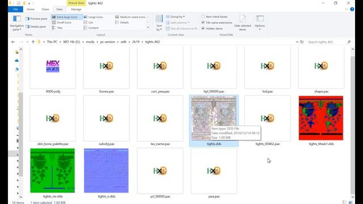
Task: Click edit in the address path
Action: tap(124, 42)
